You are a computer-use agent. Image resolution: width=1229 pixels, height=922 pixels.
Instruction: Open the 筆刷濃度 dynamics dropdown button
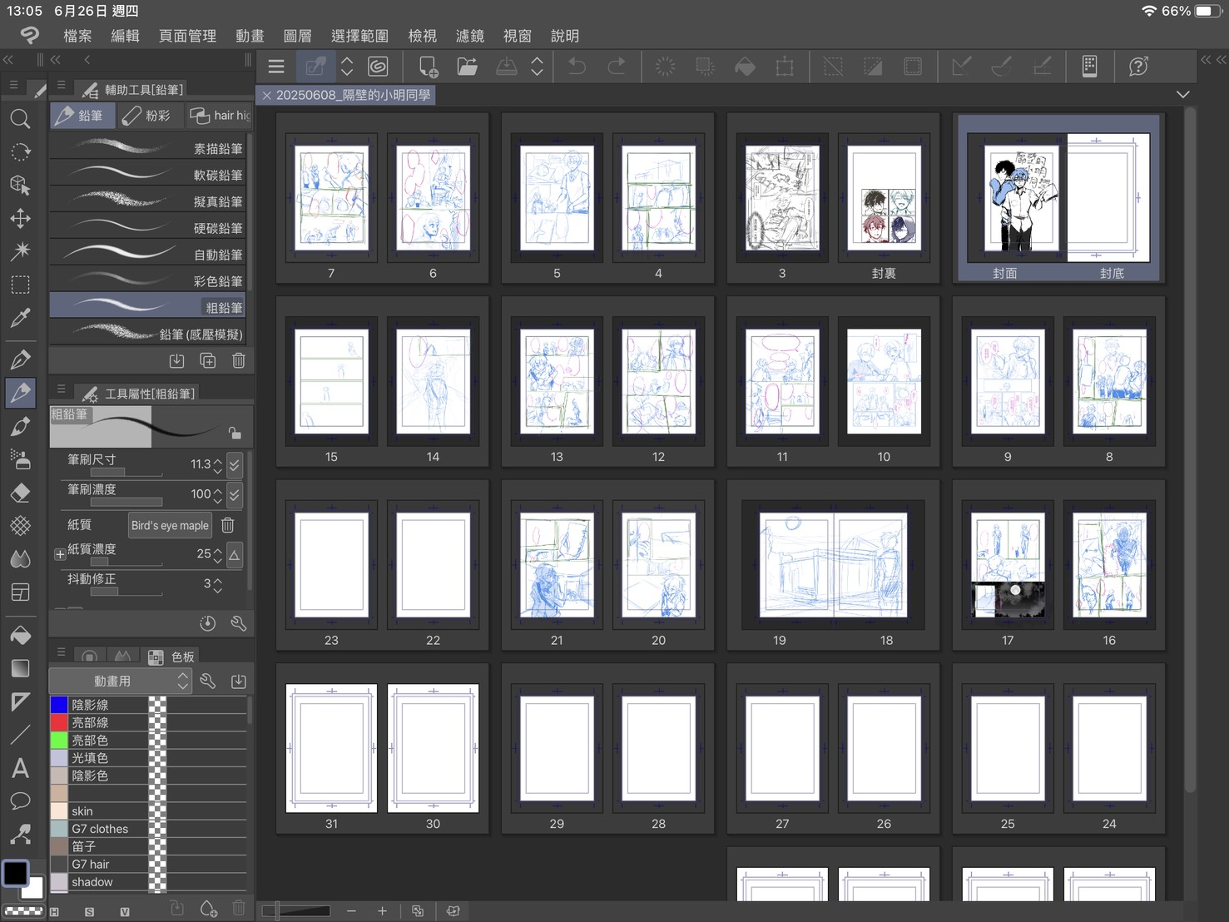click(235, 494)
